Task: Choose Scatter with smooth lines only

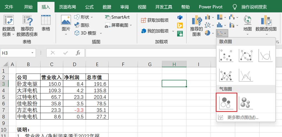Action: pos(265,55)
